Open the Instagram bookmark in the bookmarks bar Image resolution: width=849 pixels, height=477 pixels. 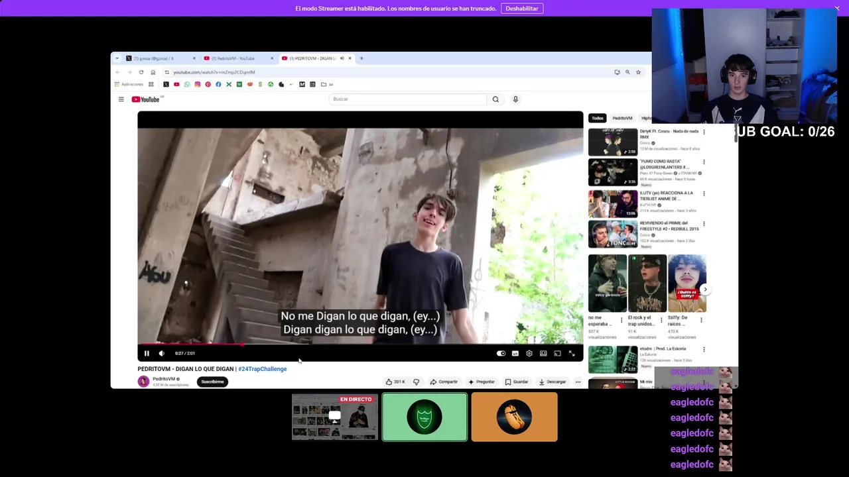point(197,84)
